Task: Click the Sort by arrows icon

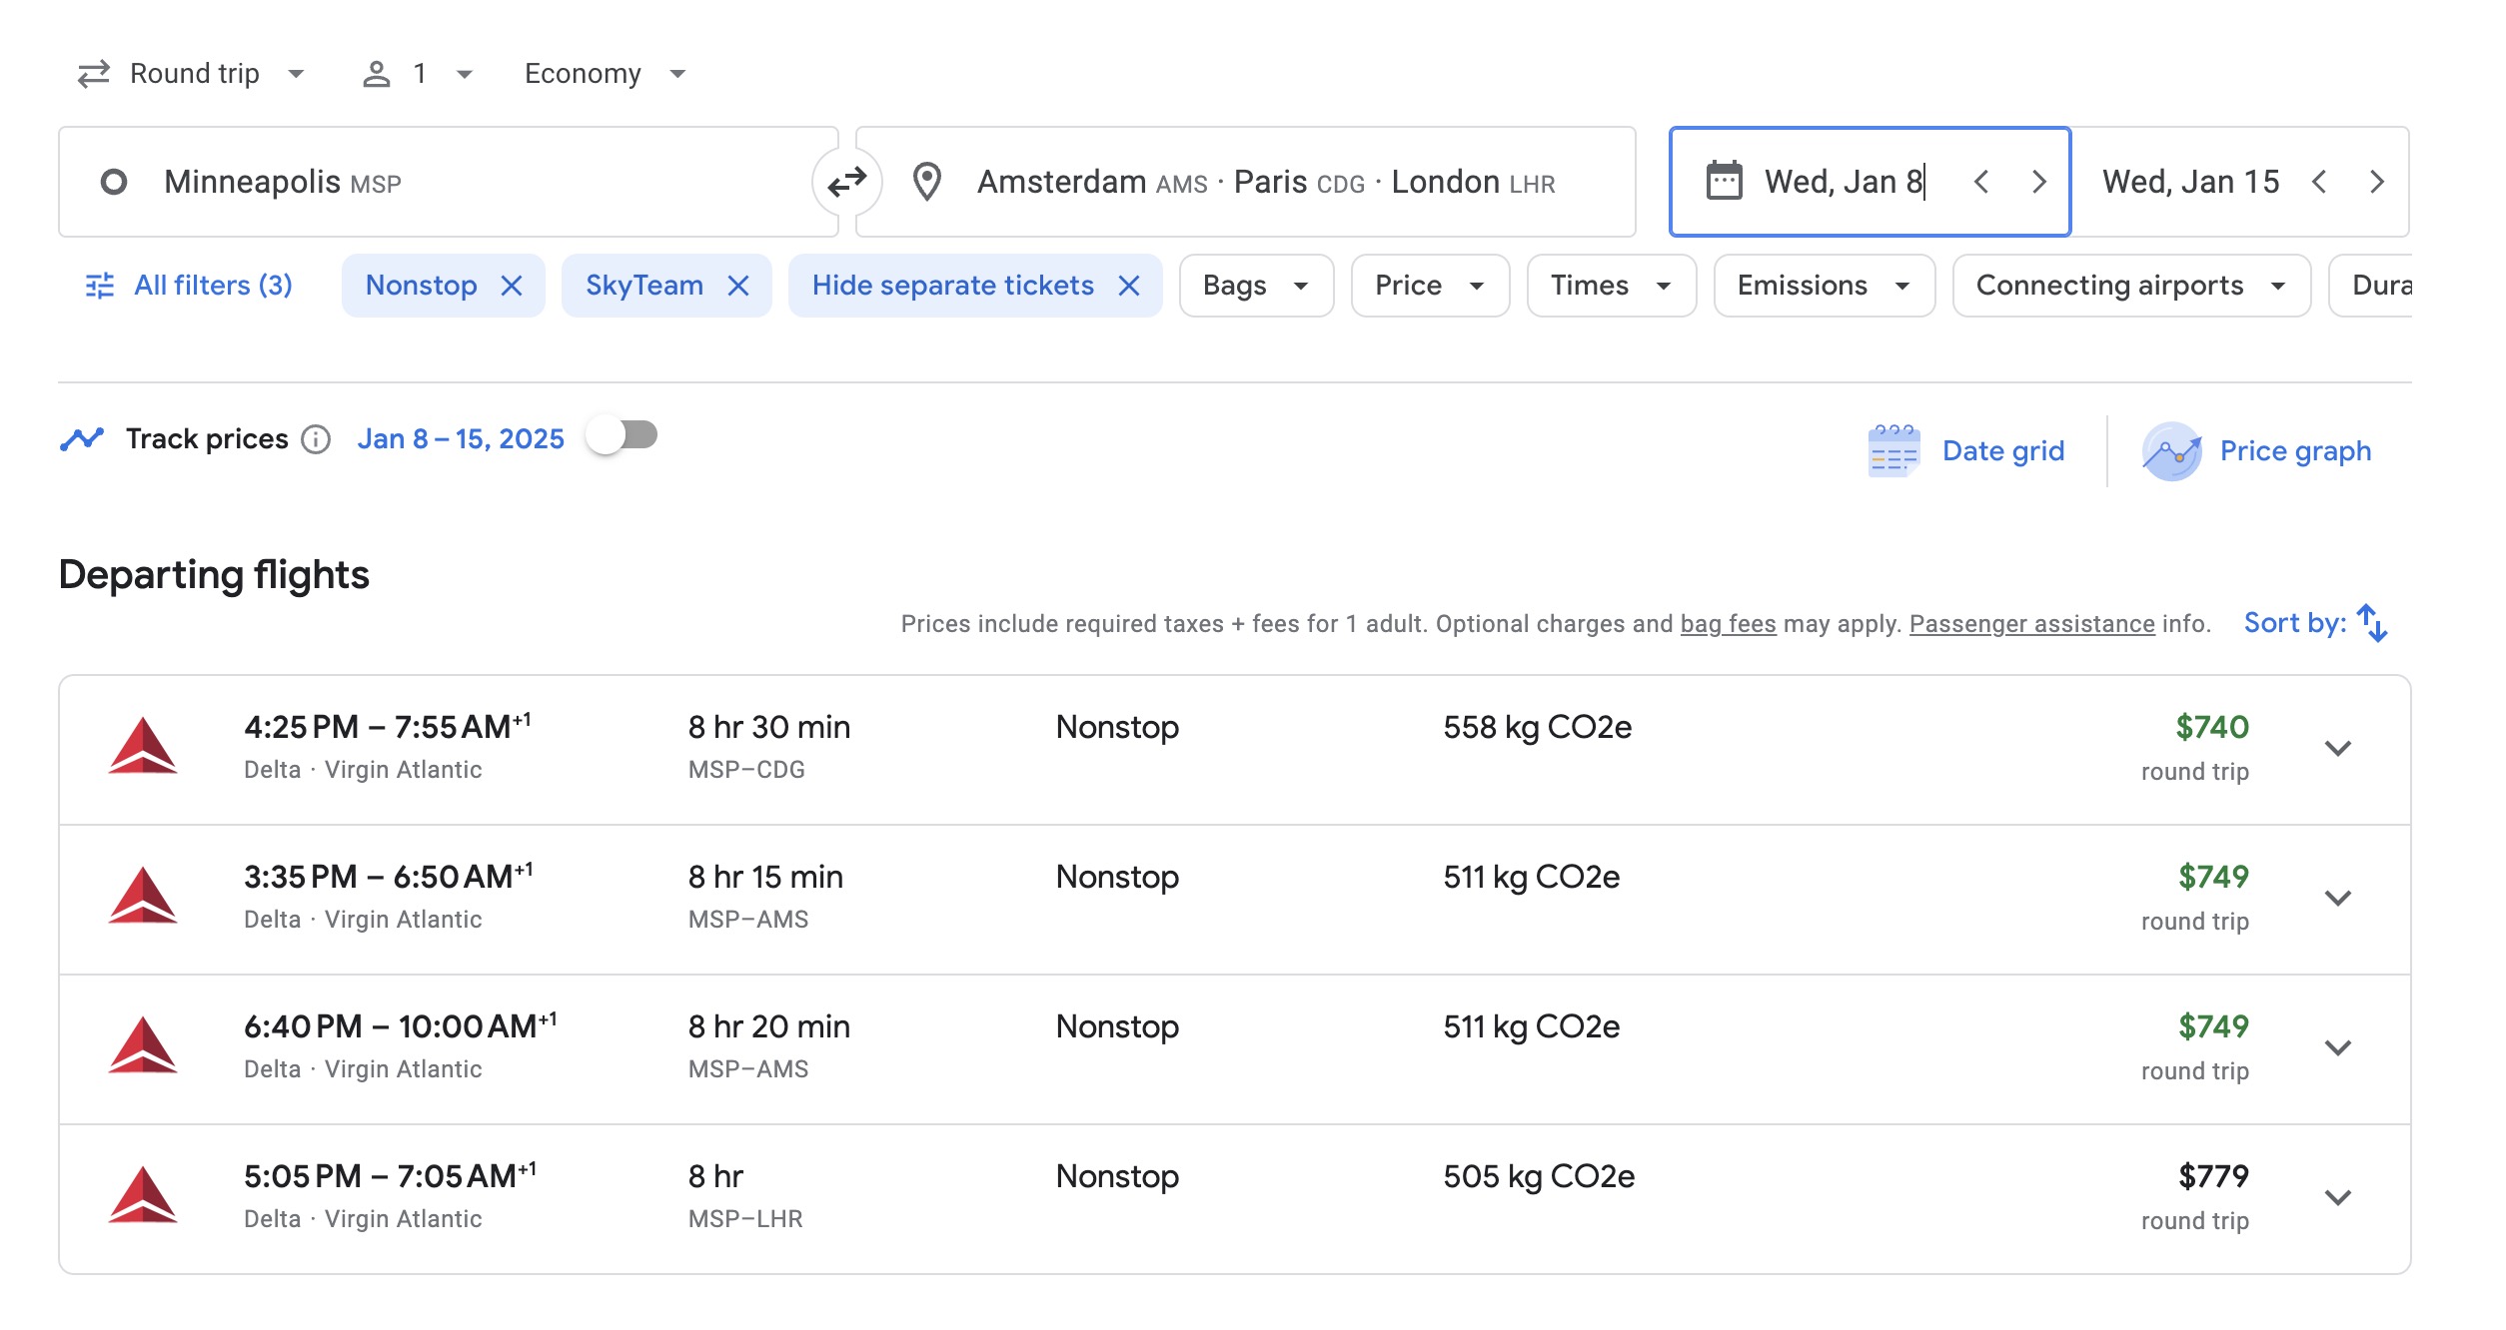Action: click(x=2372, y=623)
